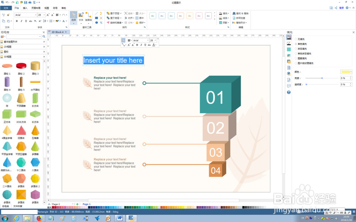Expand the 对齐 dropdown

click(134, 18)
